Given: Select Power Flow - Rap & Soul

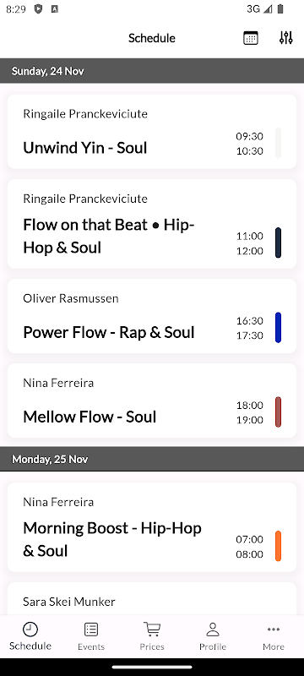Looking at the screenshot, I should pos(152,316).
